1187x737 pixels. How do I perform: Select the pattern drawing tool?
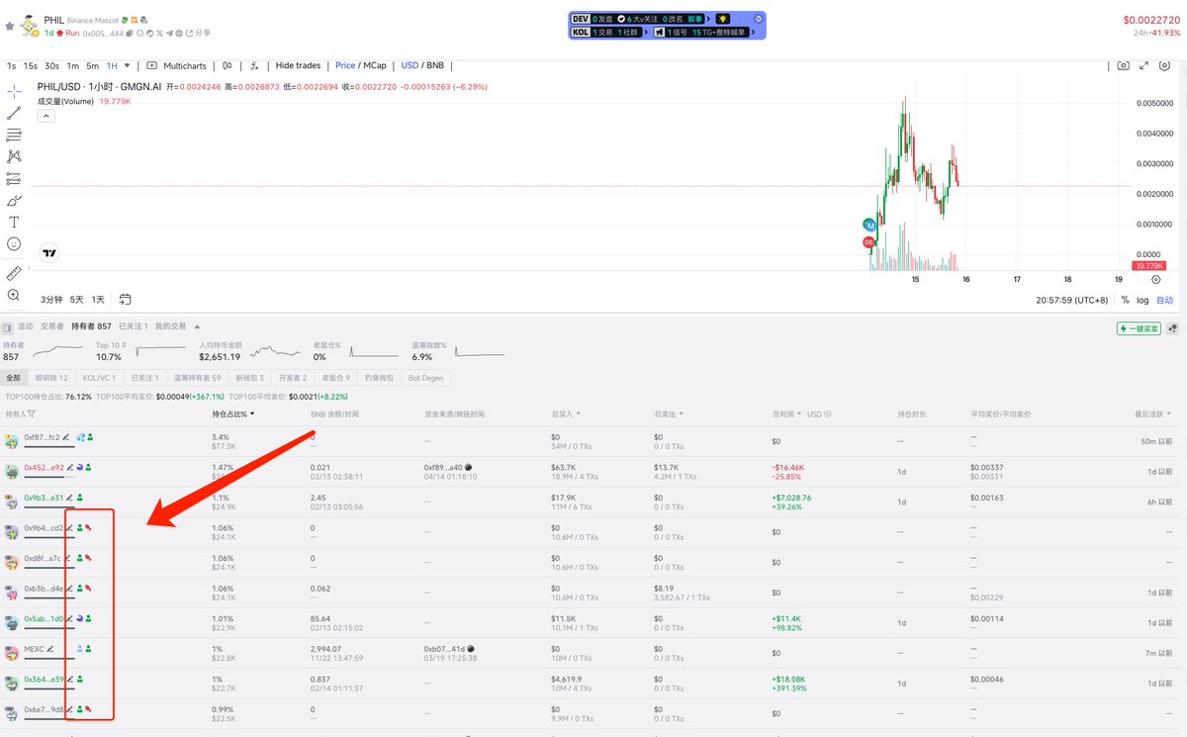click(x=14, y=156)
